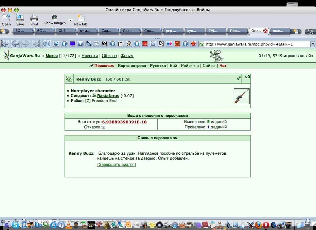Switch to the Про... tab
316x230 pixels.
point(237,31)
